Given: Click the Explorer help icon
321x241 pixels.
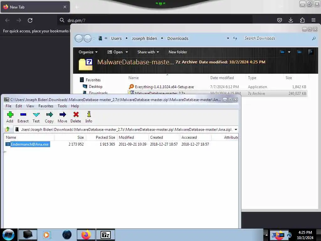Looking at the screenshot, I should point(311,52).
